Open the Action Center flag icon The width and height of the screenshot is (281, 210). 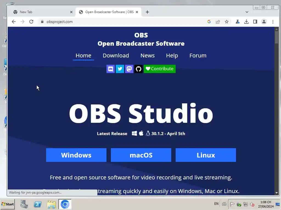(x=232, y=204)
